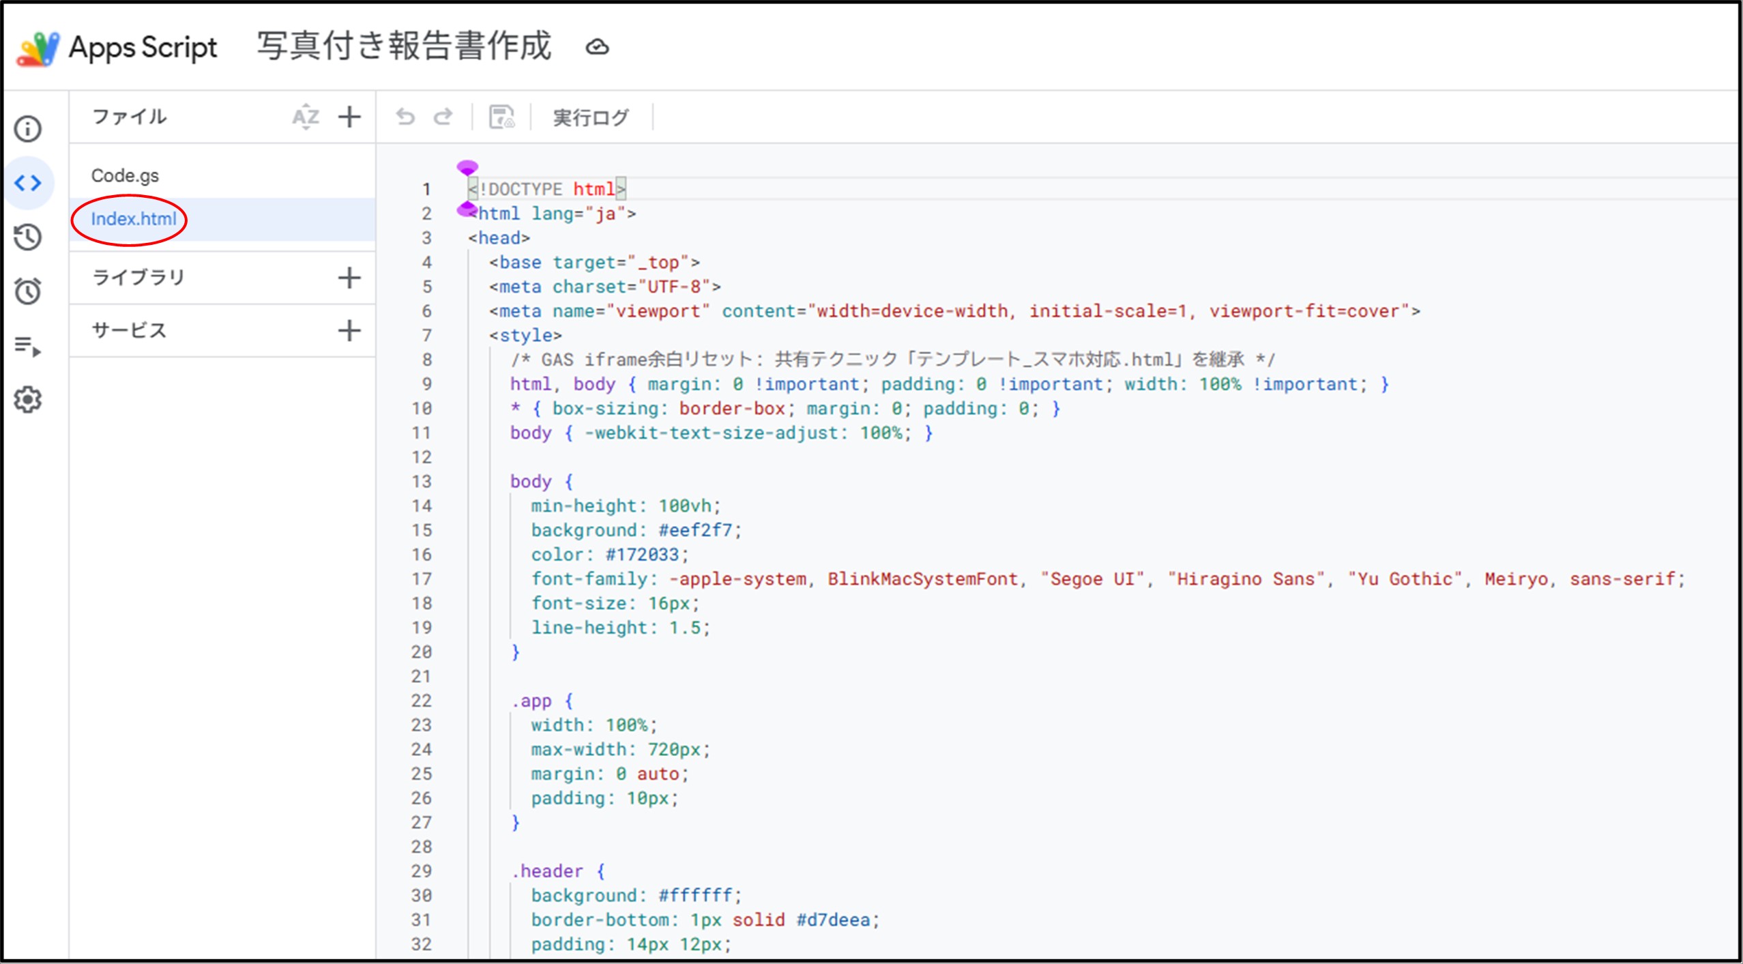Click the background: #ffffff line

click(x=636, y=895)
